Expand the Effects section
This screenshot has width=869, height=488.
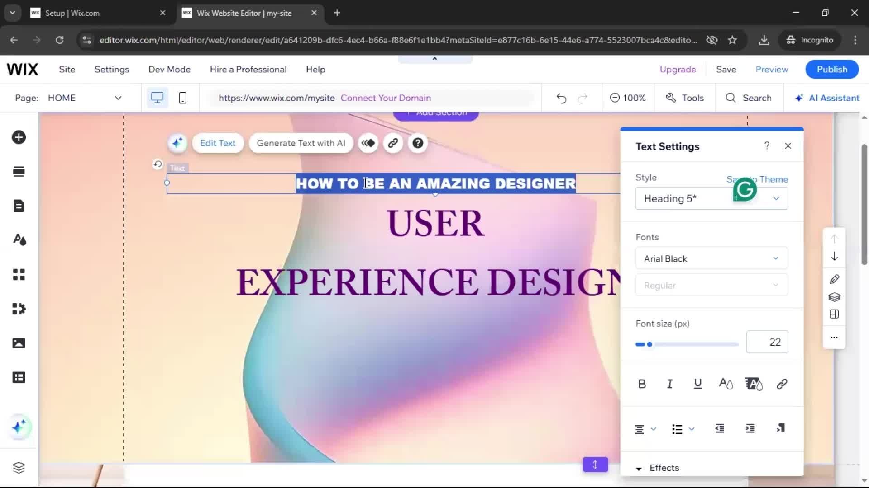(657, 468)
